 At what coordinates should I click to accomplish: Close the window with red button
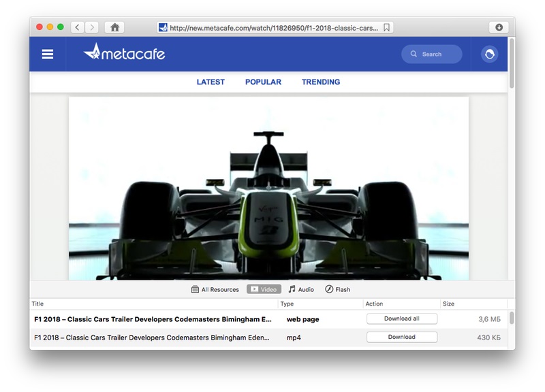pos(40,27)
